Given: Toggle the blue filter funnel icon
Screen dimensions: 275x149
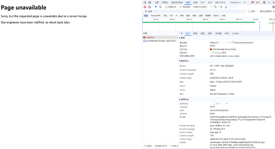Looking at the screenshot, I should click(156, 7).
